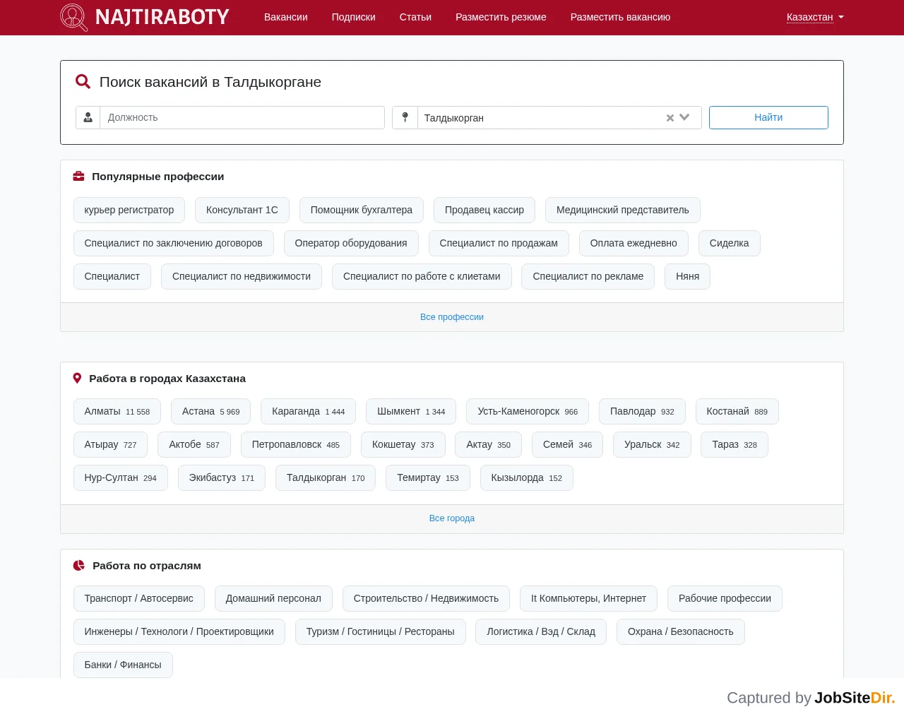
Task: Select the Консультант 1С profession tag
Action: coord(242,210)
